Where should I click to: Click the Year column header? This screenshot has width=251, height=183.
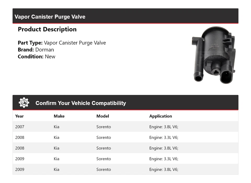coord(19,116)
